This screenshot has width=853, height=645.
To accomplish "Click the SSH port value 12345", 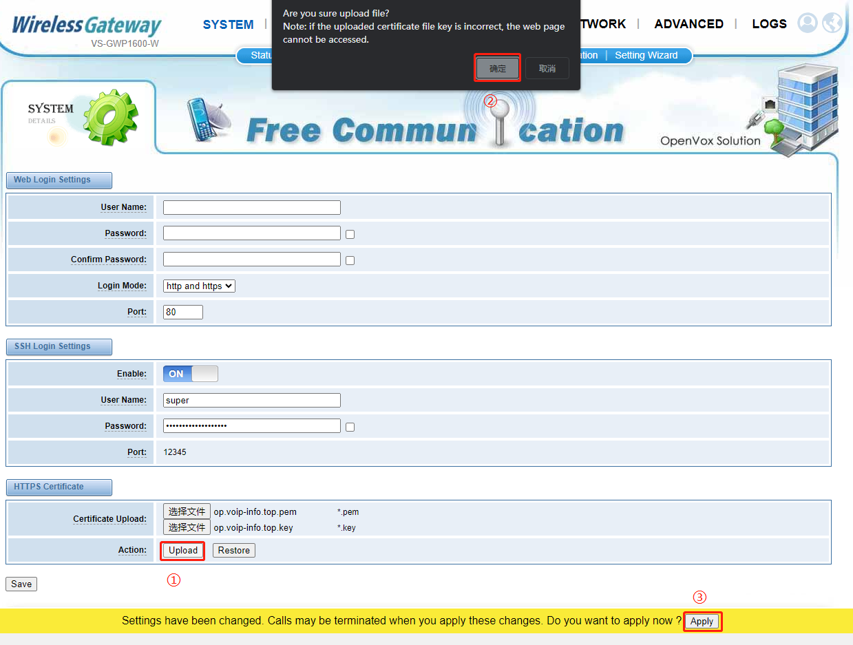I will tap(175, 452).
